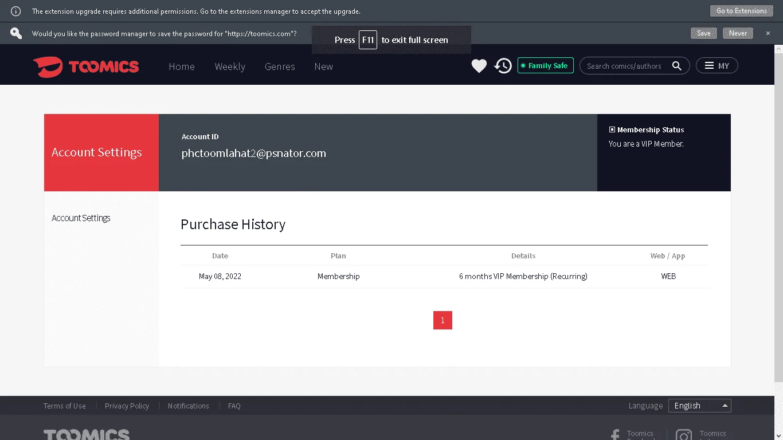Toggle the Family Safe mode
This screenshot has width=783, height=440.
coord(546,66)
